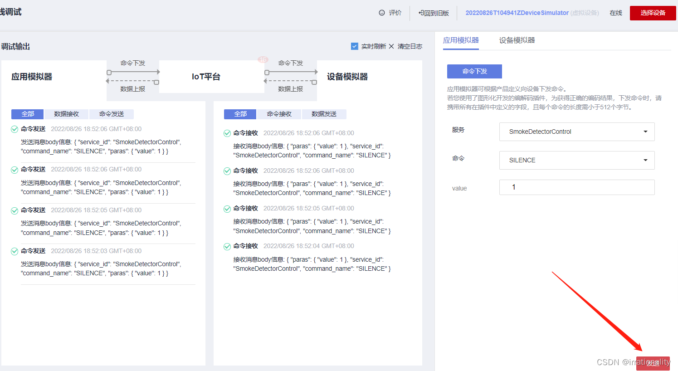The image size is (678, 371).
Task: Click the red 发送 button at bottom
Action: (653, 363)
